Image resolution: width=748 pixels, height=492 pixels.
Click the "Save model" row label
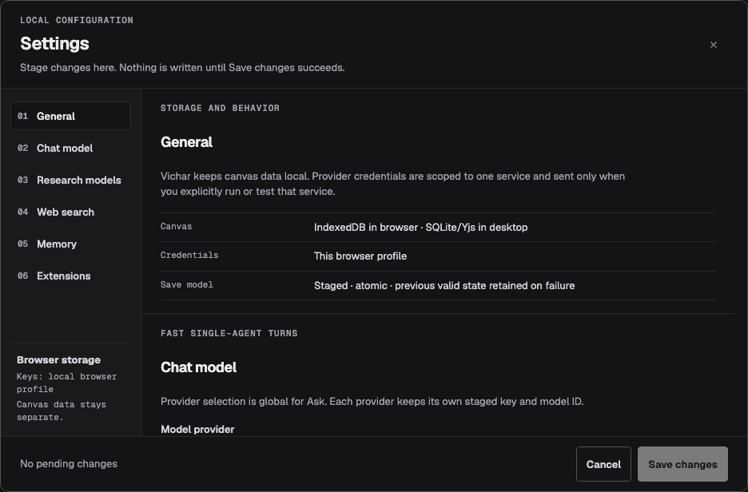(186, 284)
